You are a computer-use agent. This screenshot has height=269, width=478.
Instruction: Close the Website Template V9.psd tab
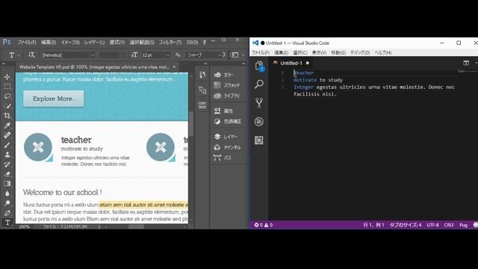(x=174, y=67)
